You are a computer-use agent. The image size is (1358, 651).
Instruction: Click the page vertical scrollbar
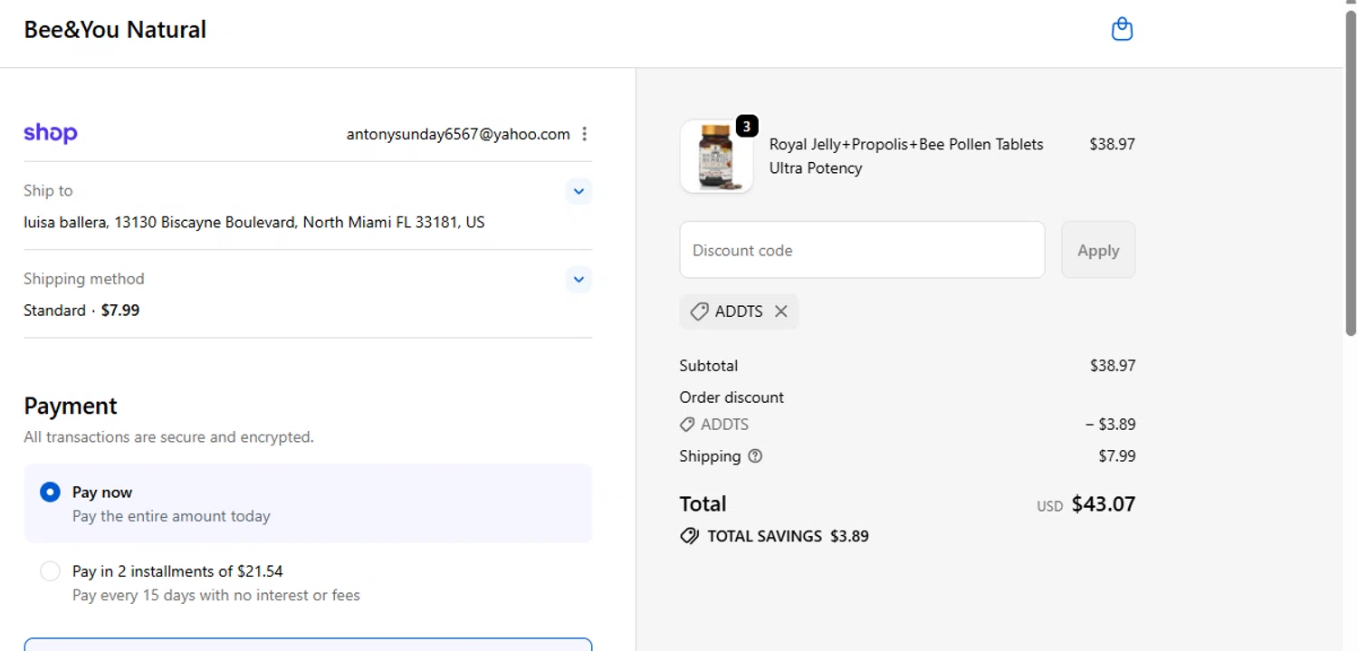(x=1350, y=172)
